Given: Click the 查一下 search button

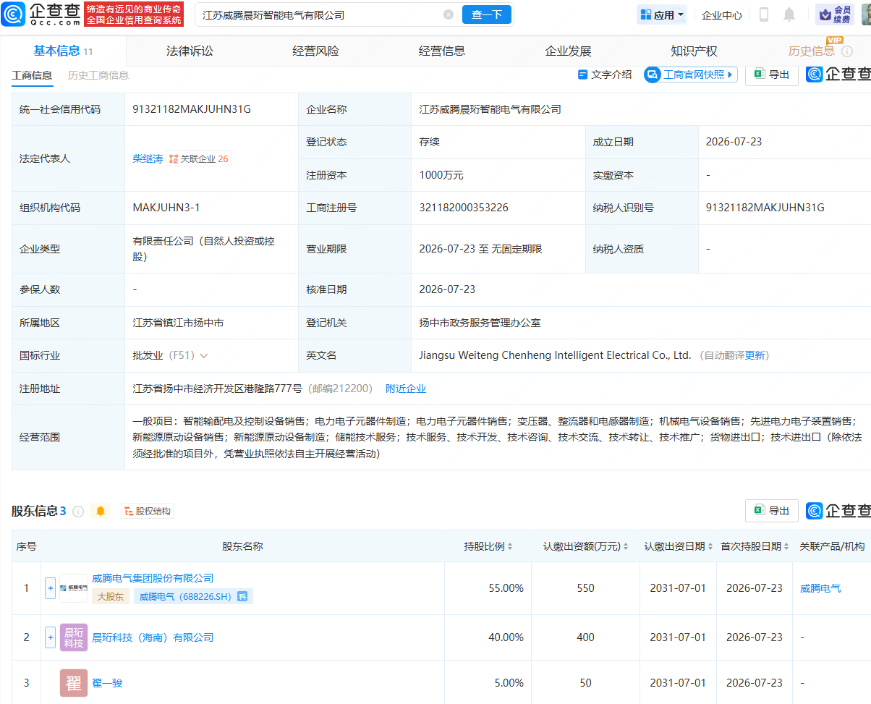Looking at the screenshot, I should click(x=486, y=14).
